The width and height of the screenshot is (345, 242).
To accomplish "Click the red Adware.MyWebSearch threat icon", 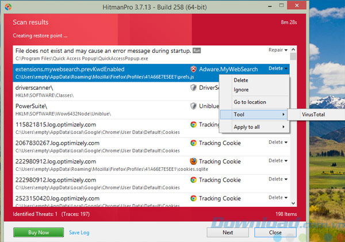I will pos(194,68).
